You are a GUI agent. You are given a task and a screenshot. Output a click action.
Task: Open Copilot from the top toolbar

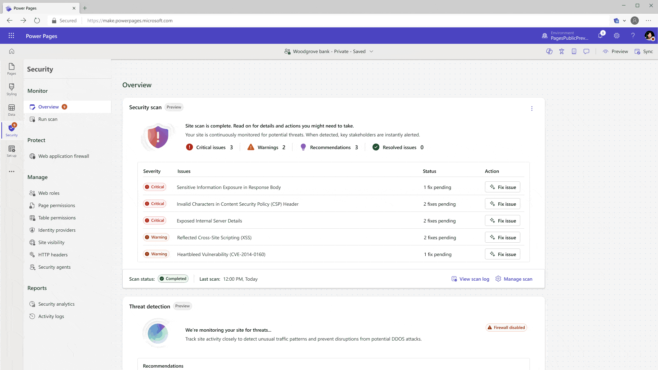(549, 51)
